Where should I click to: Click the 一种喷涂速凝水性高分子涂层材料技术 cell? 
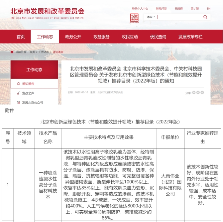pos(48,185)
